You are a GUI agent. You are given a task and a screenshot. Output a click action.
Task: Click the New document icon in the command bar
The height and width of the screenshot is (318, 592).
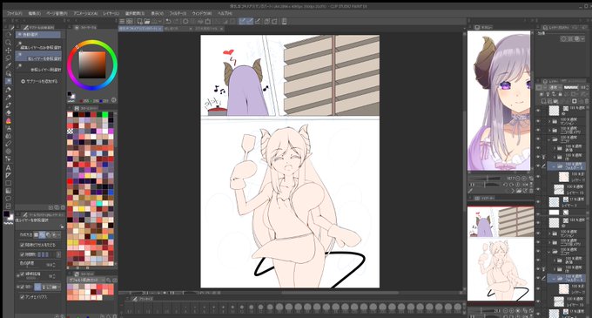(139, 21)
